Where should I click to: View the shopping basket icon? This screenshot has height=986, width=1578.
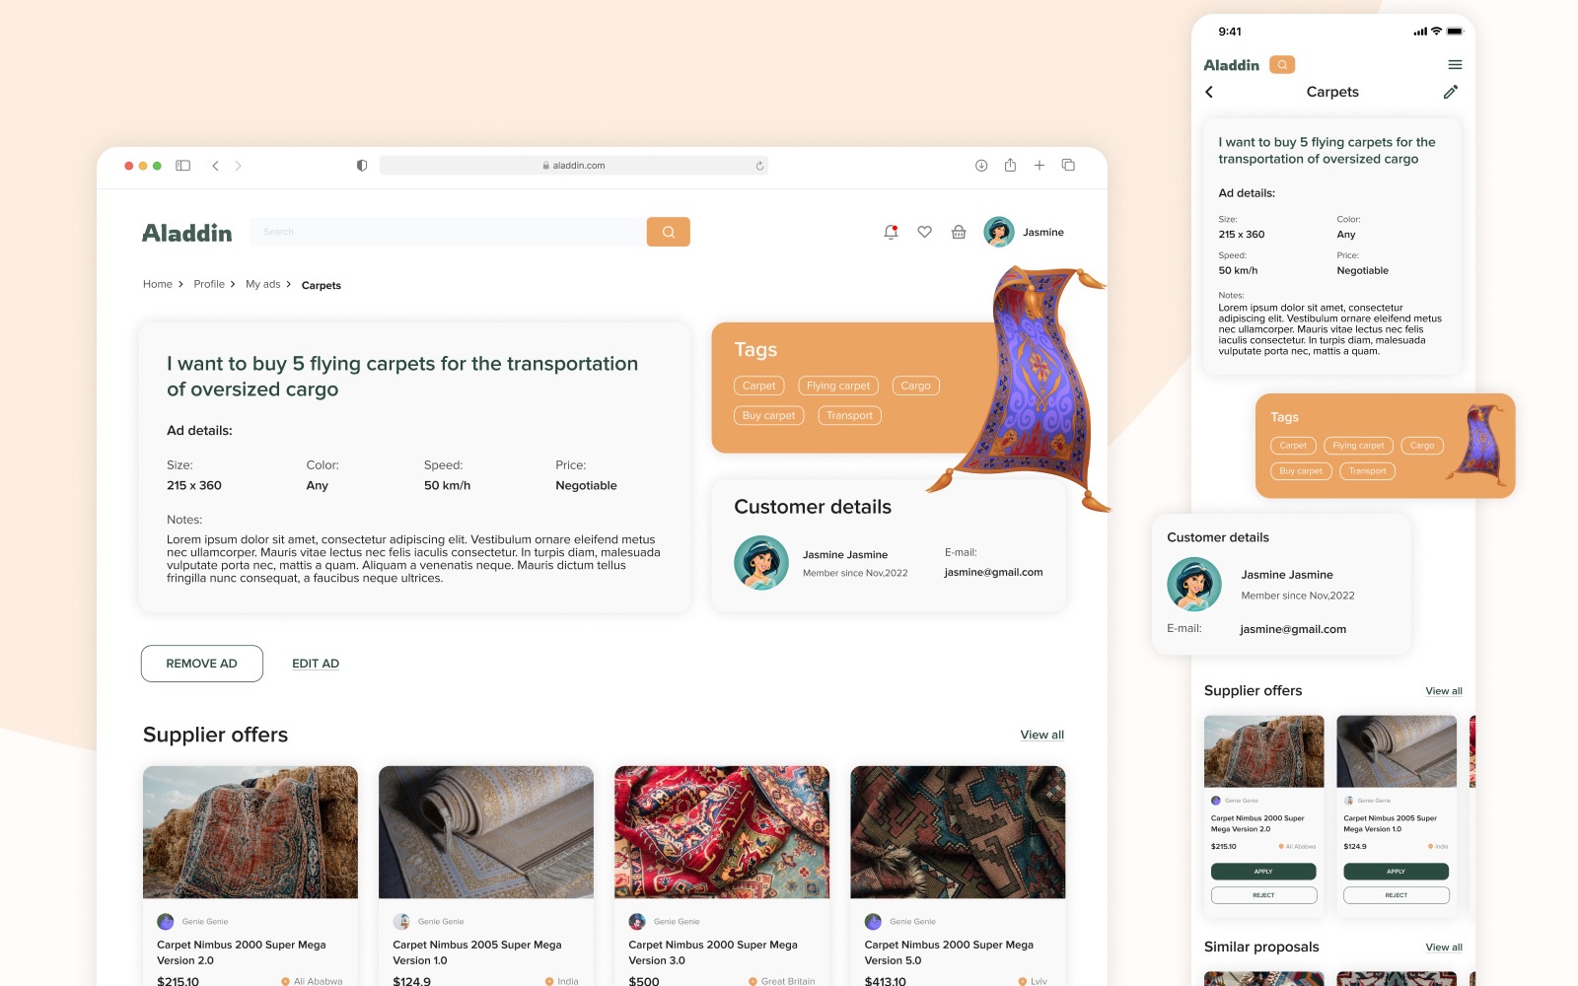point(958,232)
